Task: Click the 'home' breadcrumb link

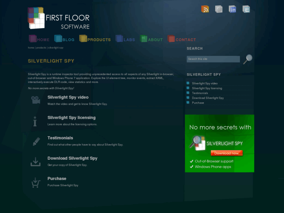Action: [x=31, y=48]
